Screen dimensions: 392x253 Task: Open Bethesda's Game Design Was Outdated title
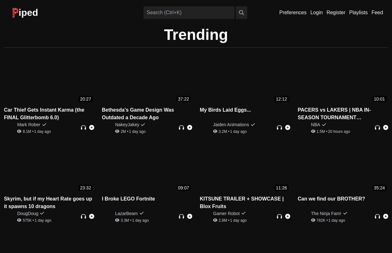click(138, 114)
